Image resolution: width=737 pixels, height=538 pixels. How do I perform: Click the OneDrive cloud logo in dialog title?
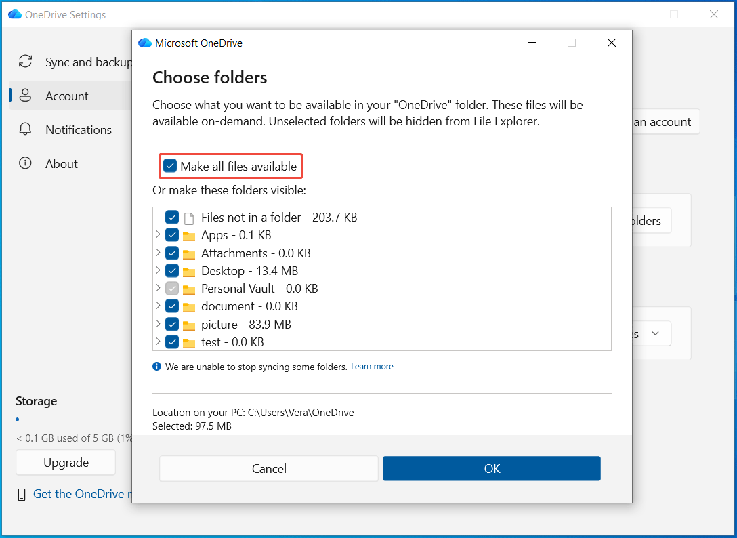click(x=144, y=42)
